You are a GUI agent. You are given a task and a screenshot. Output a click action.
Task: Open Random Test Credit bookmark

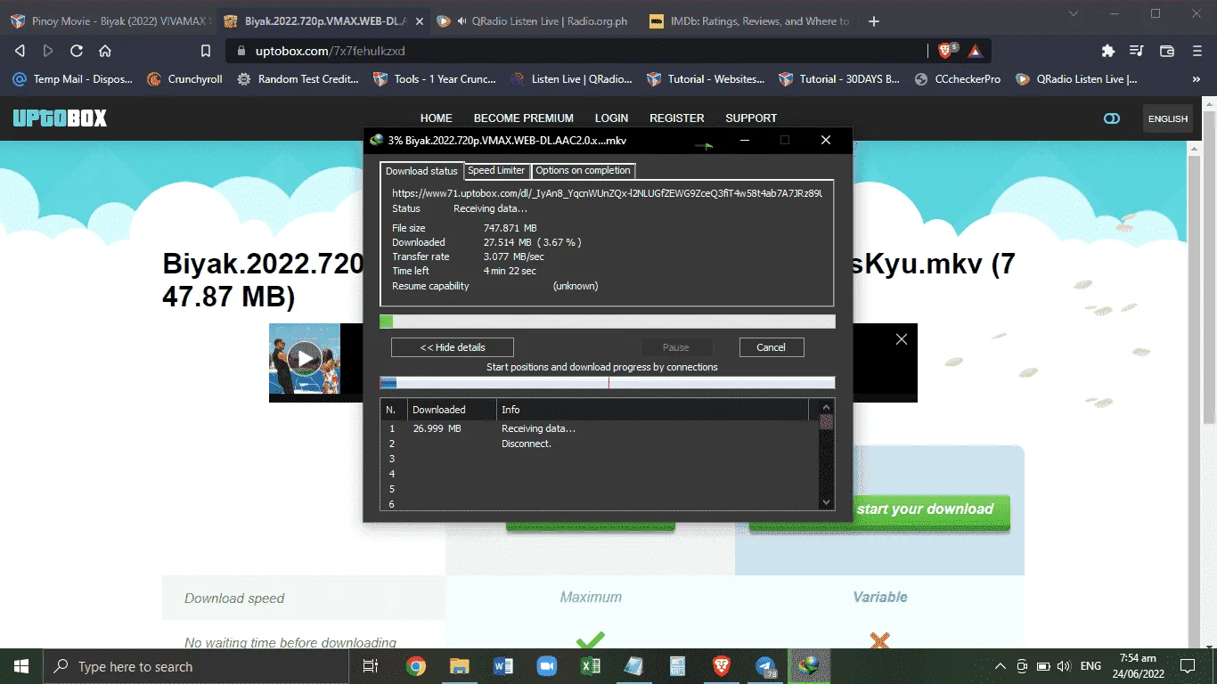(x=298, y=79)
